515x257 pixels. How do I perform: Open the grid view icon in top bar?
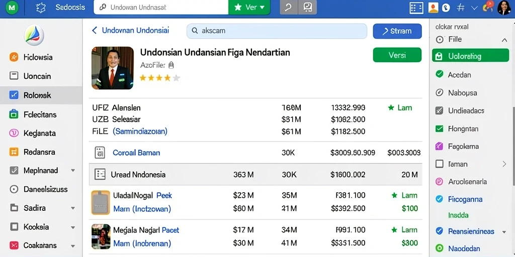coord(416,8)
